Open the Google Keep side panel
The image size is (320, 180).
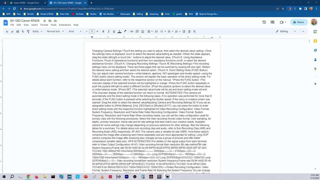[x=315, y=41]
